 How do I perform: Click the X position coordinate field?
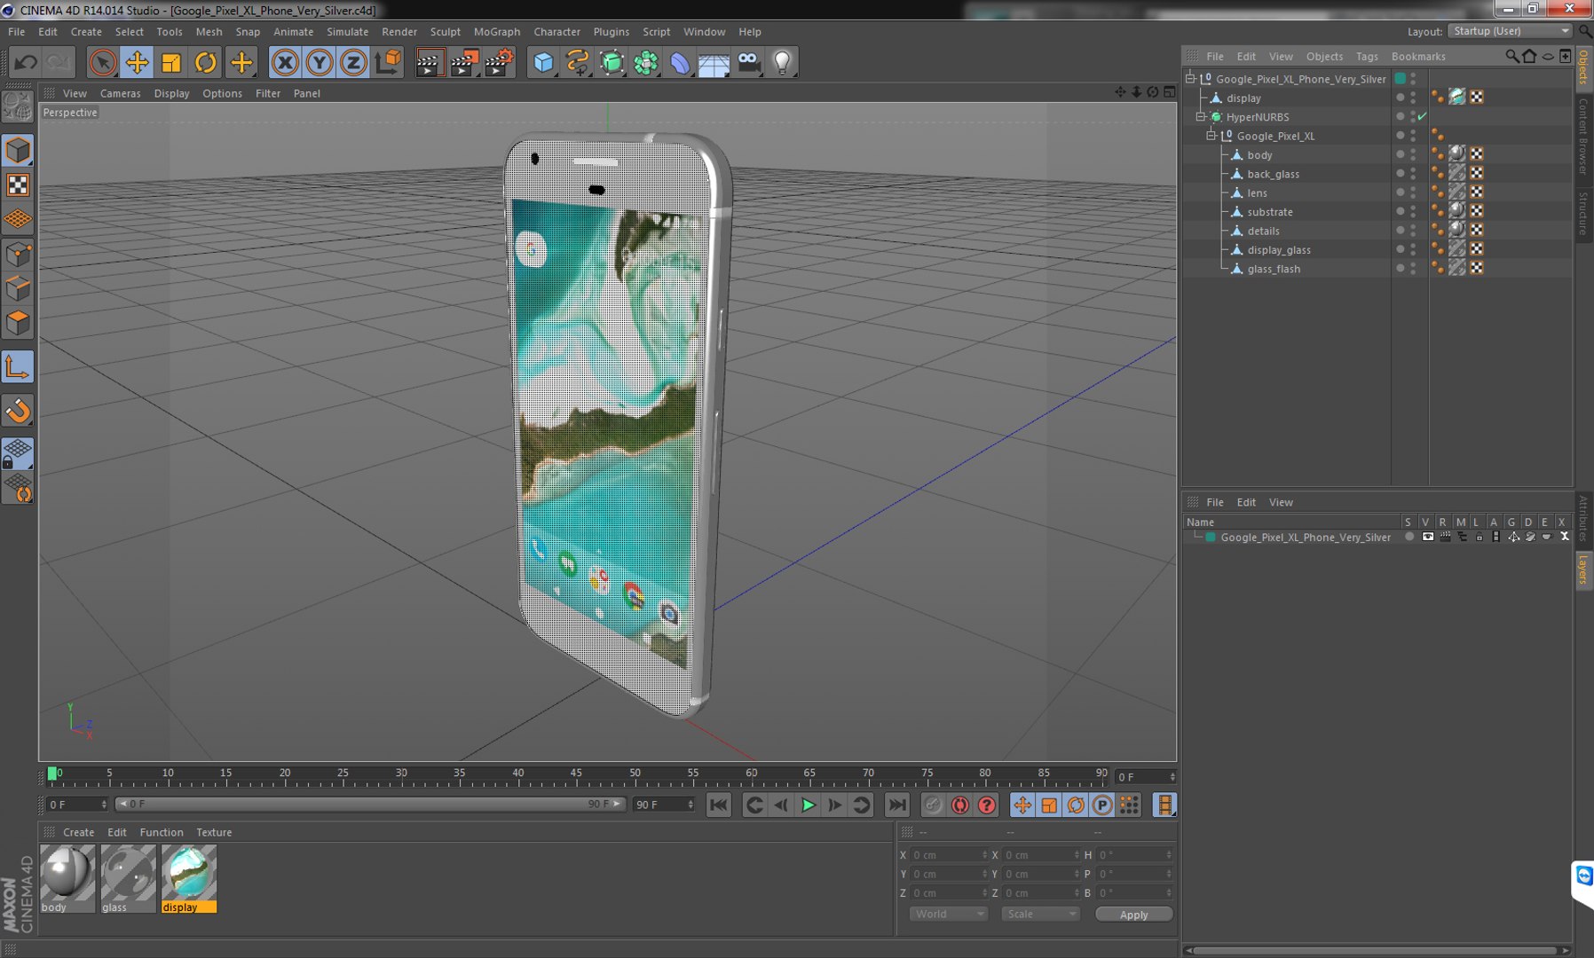coord(948,855)
